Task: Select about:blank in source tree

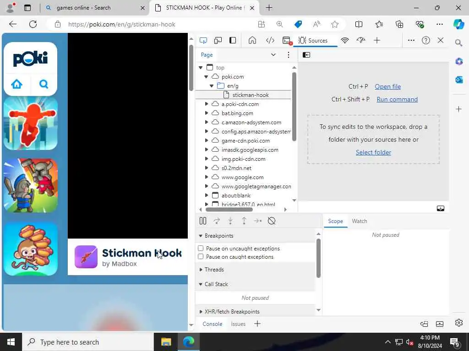Action: (x=236, y=196)
